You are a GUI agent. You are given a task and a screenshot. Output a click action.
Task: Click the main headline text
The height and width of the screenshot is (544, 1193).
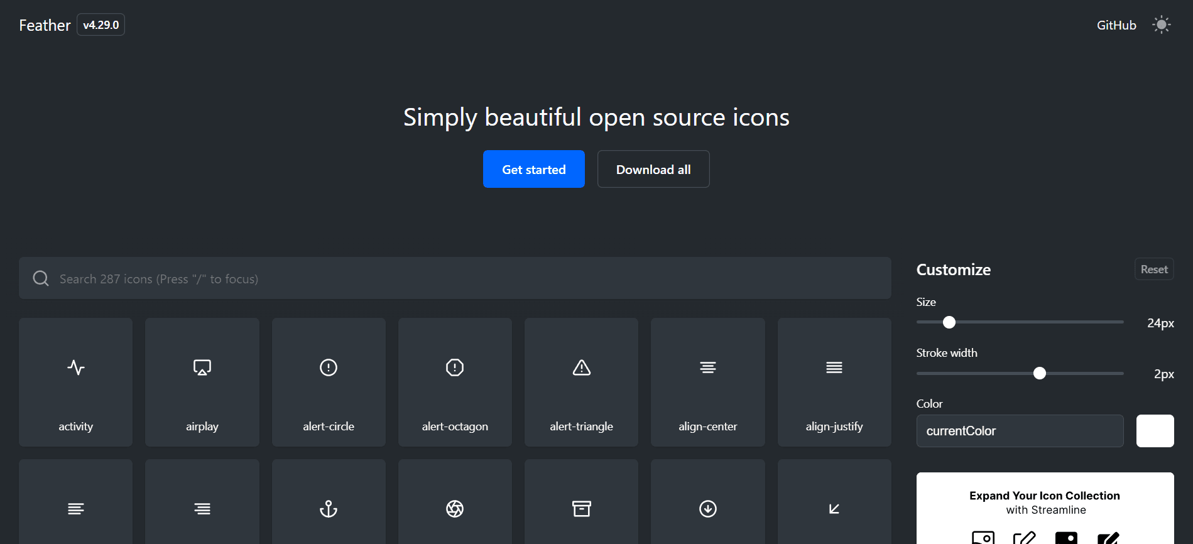(596, 117)
